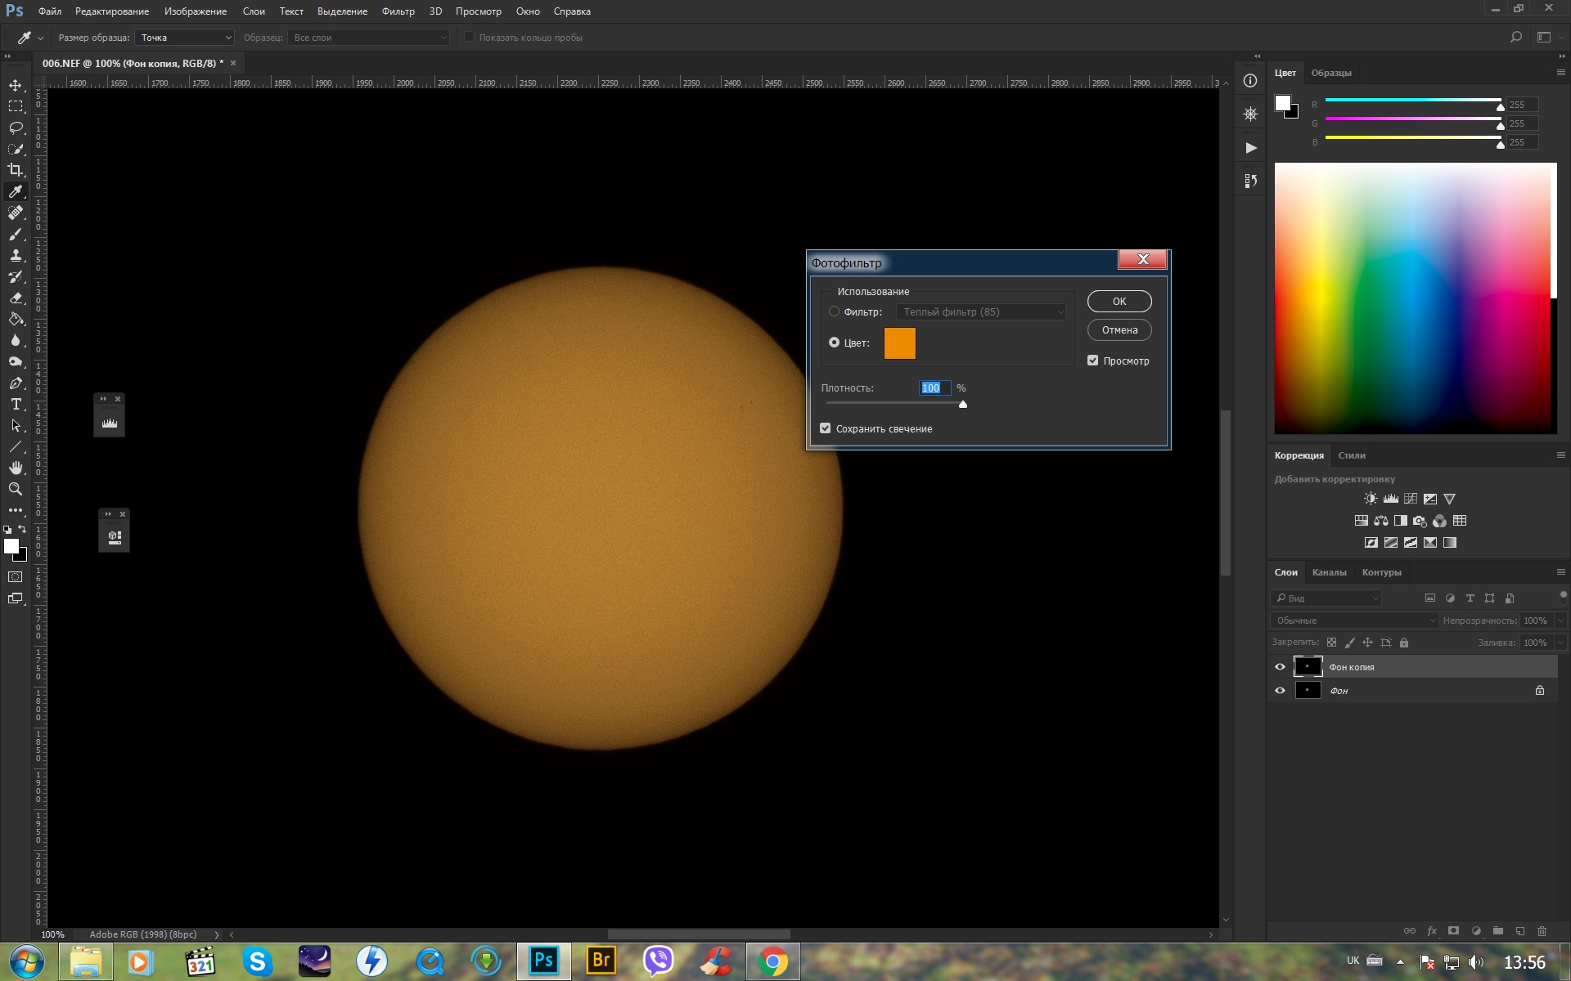
Task: Select the Hand tool
Action: tap(16, 468)
